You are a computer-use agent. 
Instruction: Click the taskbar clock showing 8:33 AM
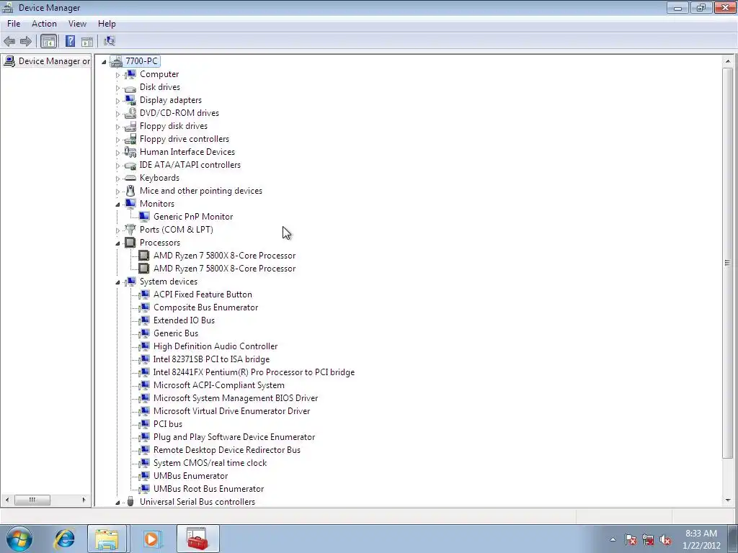[701, 539]
